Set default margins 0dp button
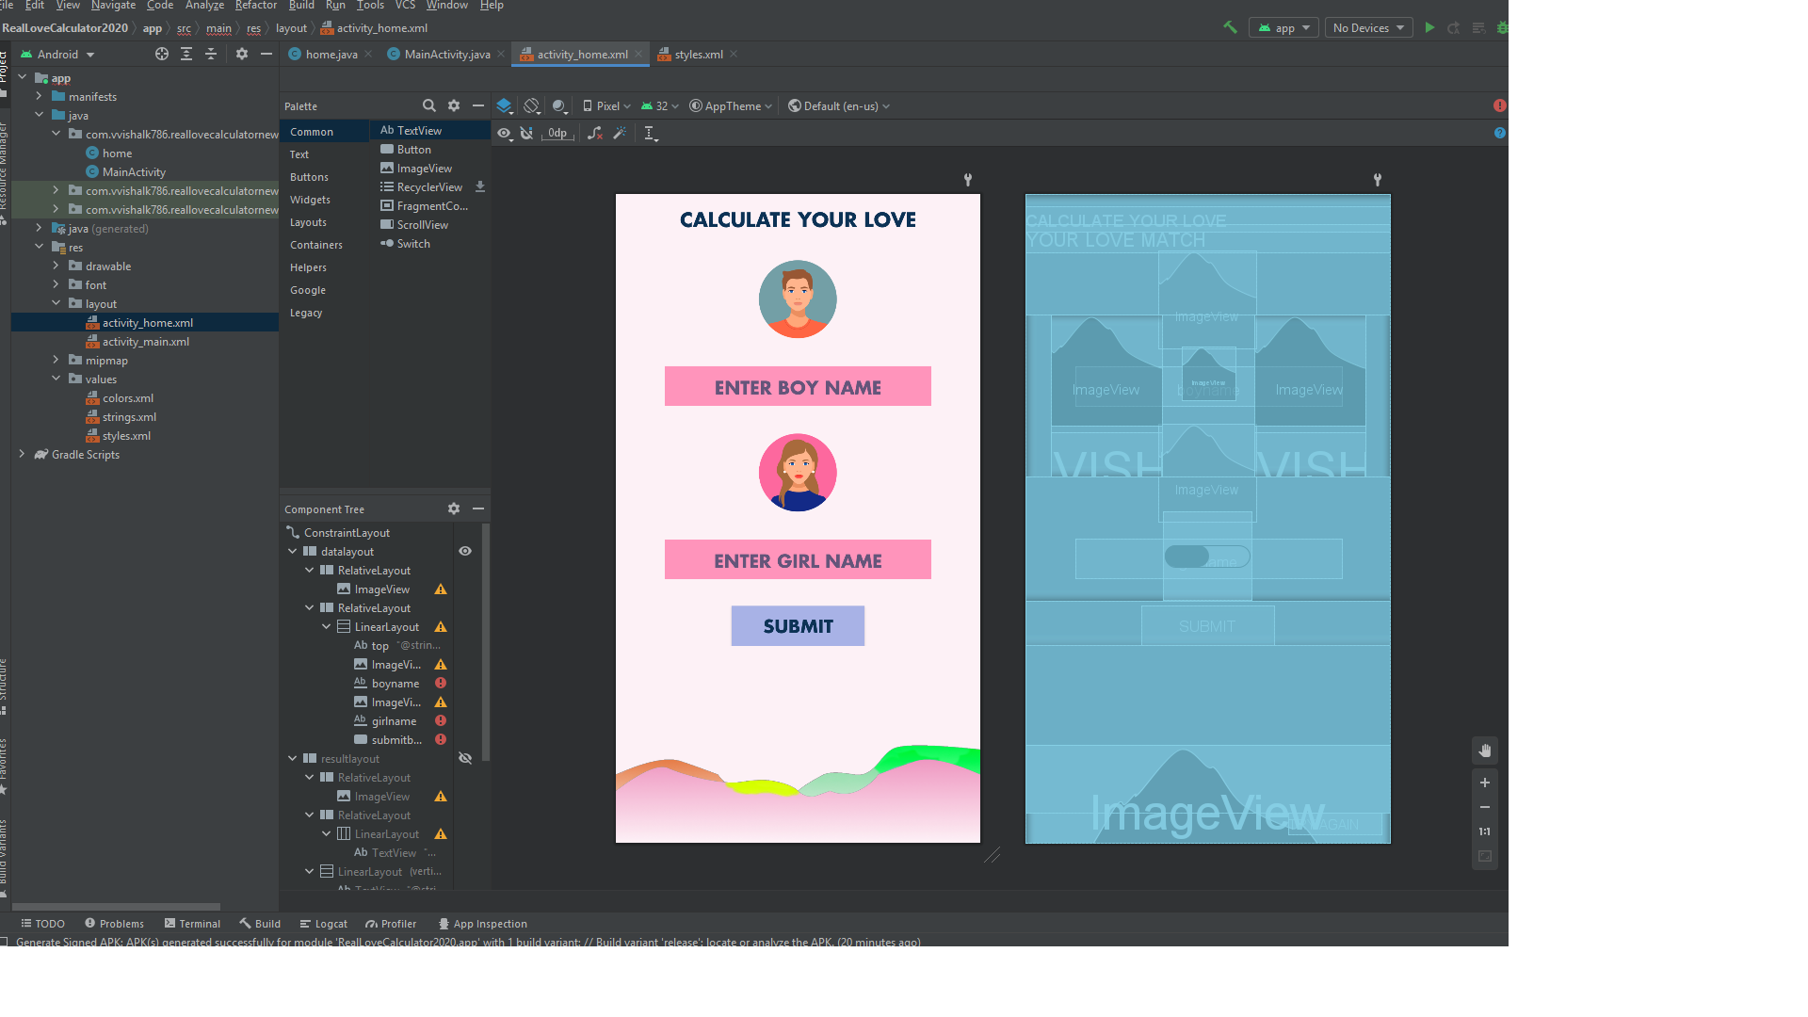Image resolution: width=1808 pixels, height=1017 pixels. coord(557,134)
